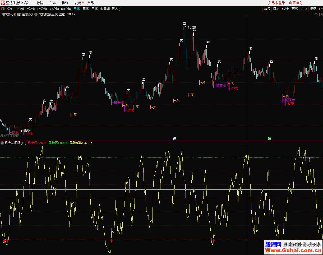Image resolution: width=323 pixels, height=255 pixels.
Task: Click the 山西焦化 stock name in title bar
Action: click(296, 3)
